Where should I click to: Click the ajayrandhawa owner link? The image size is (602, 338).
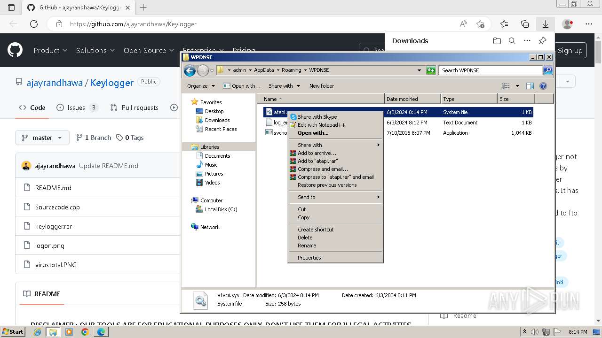(x=54, y=83)
